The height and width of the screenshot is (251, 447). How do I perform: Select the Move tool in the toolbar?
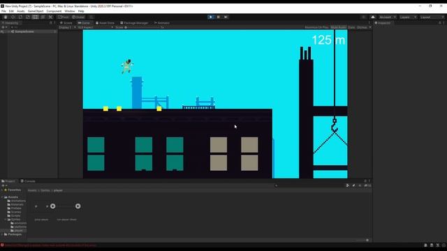tap(13, 17)
